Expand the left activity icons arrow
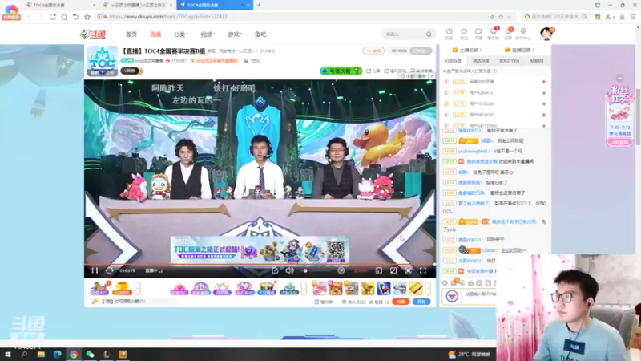The height and width of the screenshot is (361, 641). click(x=137, y=288)
